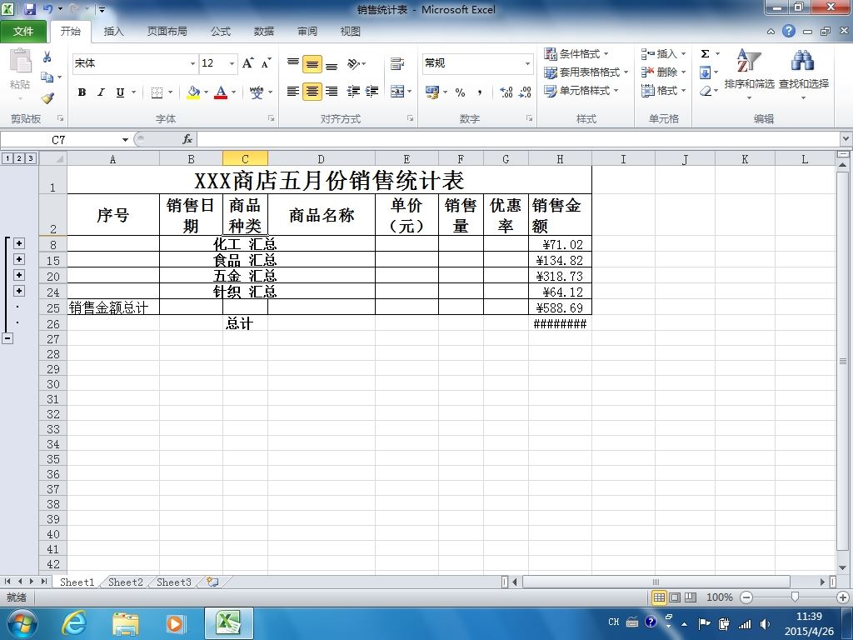
Task: Switch to the 审阅 tab
Action: tap(307, 32)
